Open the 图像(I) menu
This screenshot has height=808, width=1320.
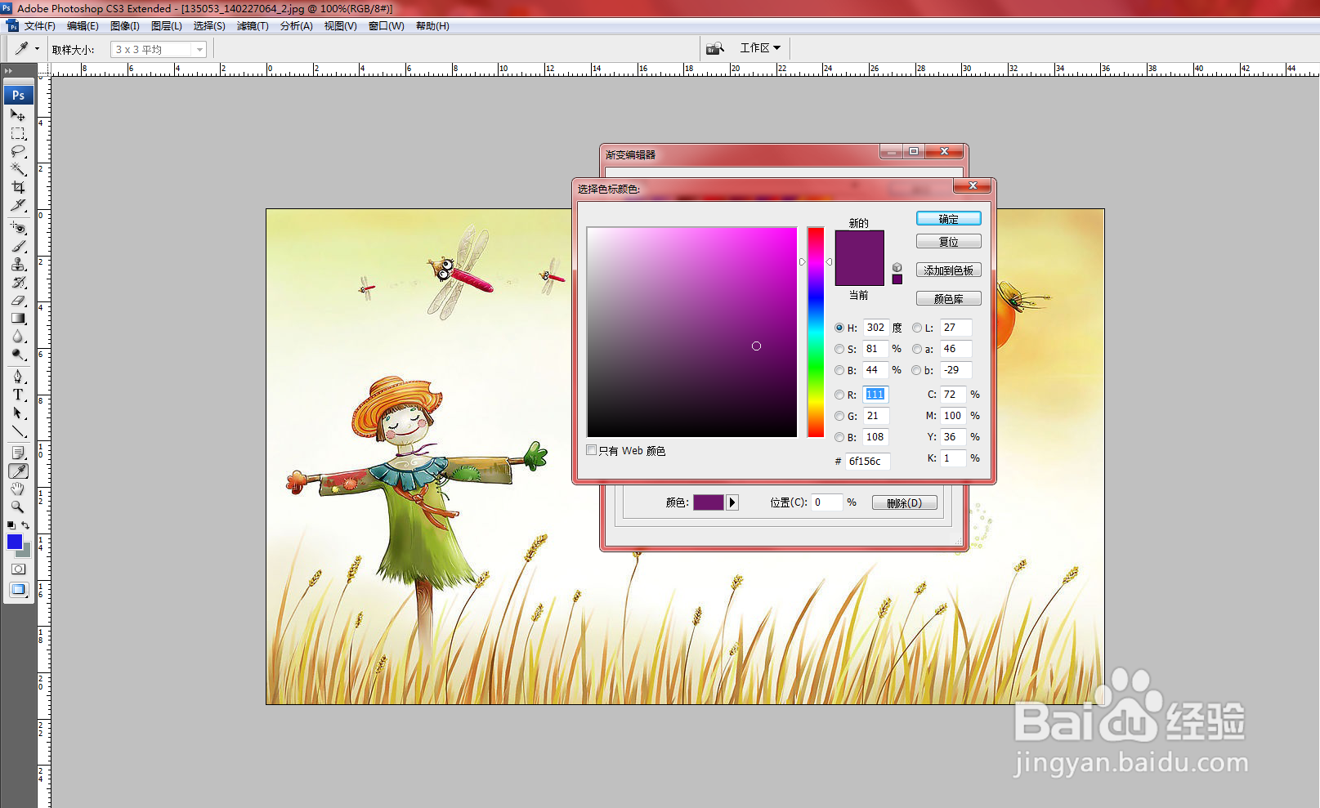click(125, 26)
